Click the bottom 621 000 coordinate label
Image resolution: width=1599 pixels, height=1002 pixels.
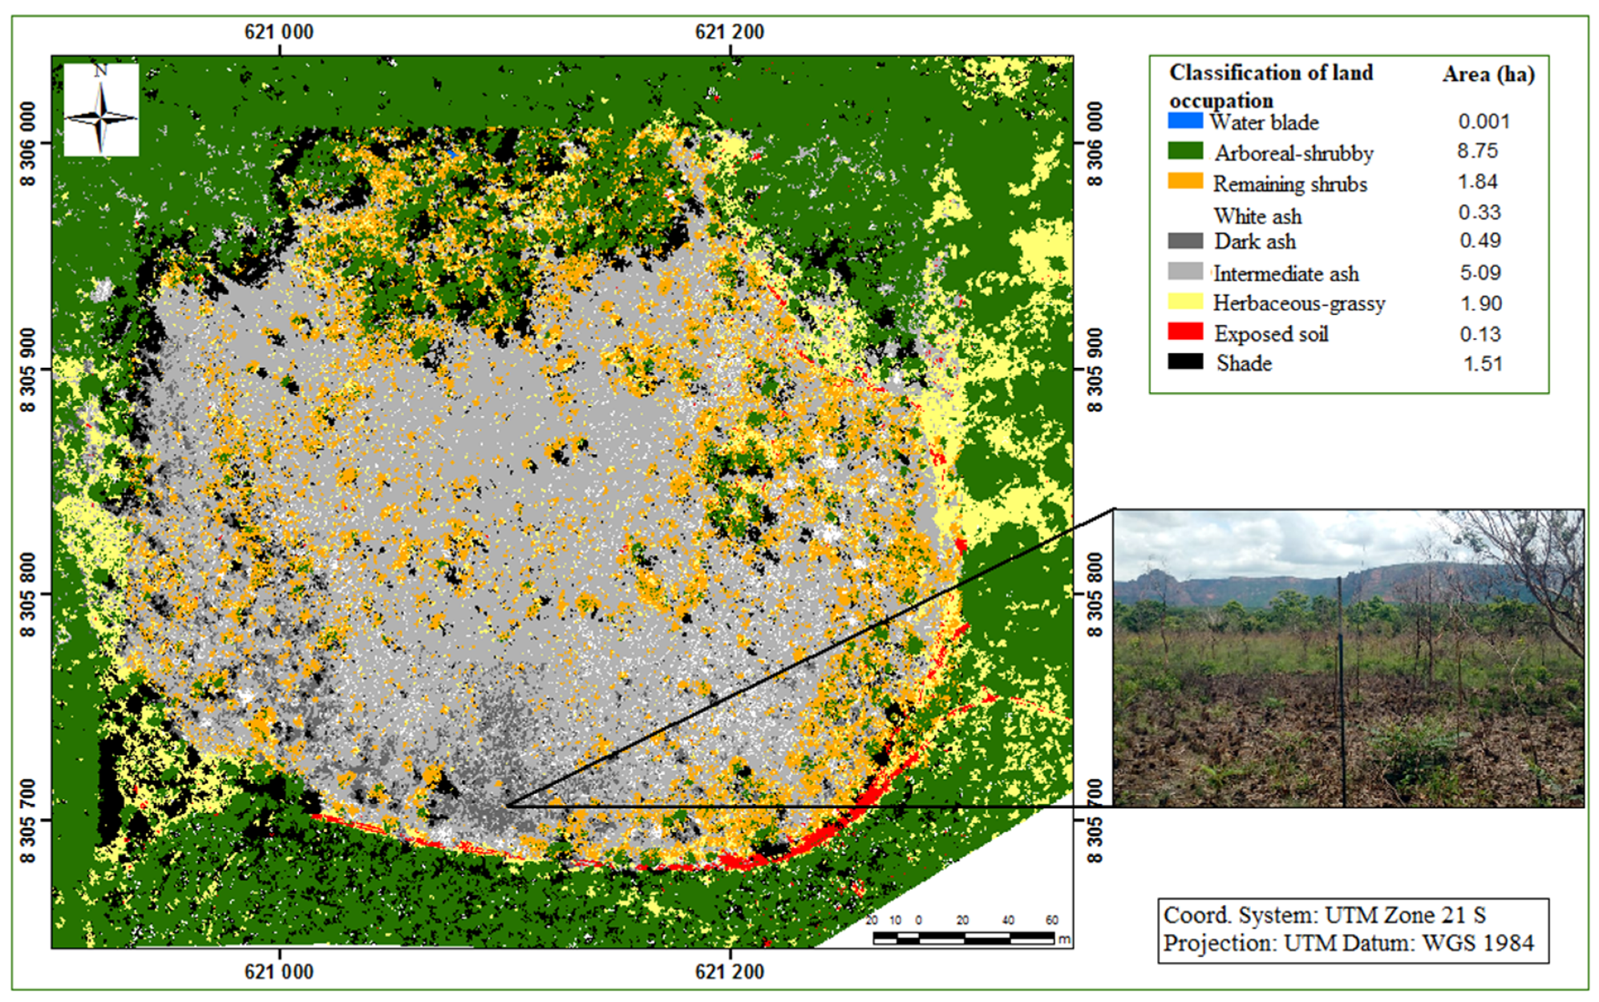pyautogui.click(x=278, y=972)
